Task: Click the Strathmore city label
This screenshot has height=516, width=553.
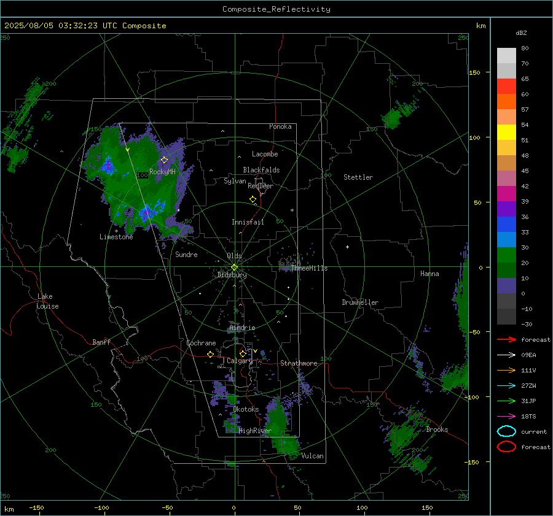Action: click(299, 363)
